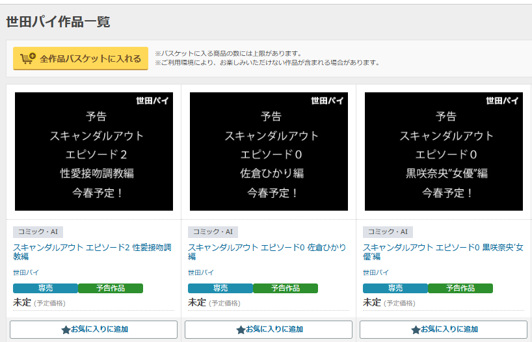
Task: Click note ※バスケットに入る商品の数には上限があります
Action: coord(228,53)
